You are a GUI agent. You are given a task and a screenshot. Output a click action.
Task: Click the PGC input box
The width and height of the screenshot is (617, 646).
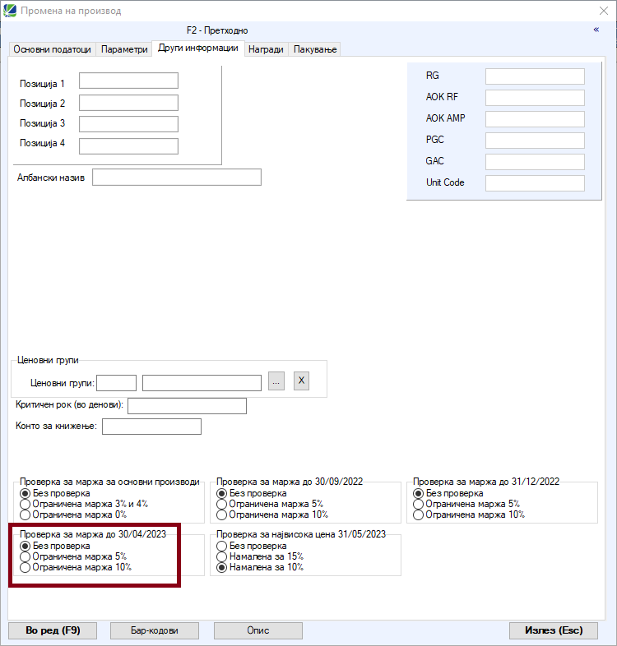[535, 141]
